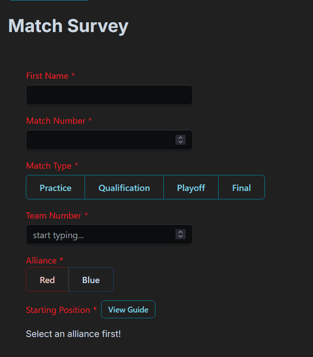Select the Blue alliance

(91, 280)
